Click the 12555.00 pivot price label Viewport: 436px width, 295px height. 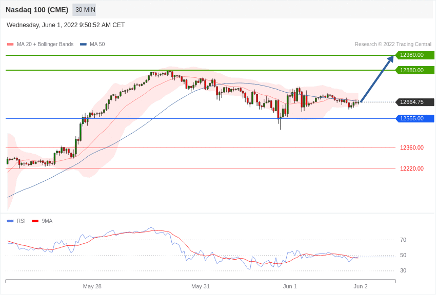click(x=415, y=118)
